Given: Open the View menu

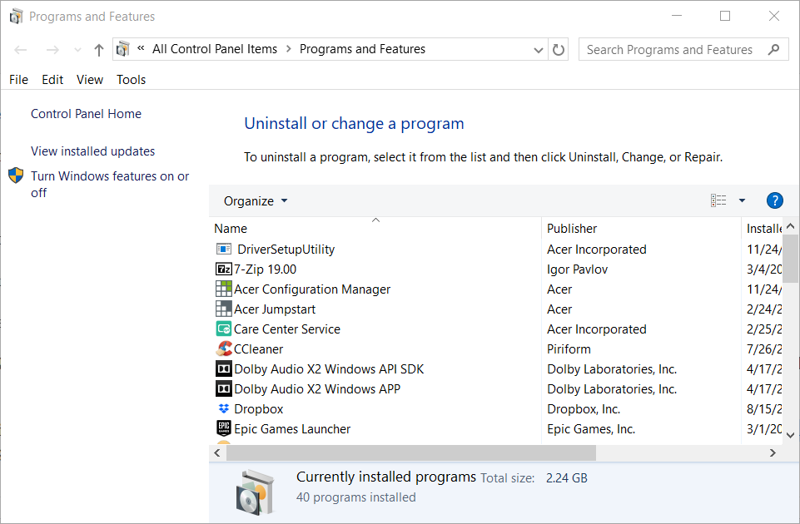Looking at the screenshot, I should 90,80.
